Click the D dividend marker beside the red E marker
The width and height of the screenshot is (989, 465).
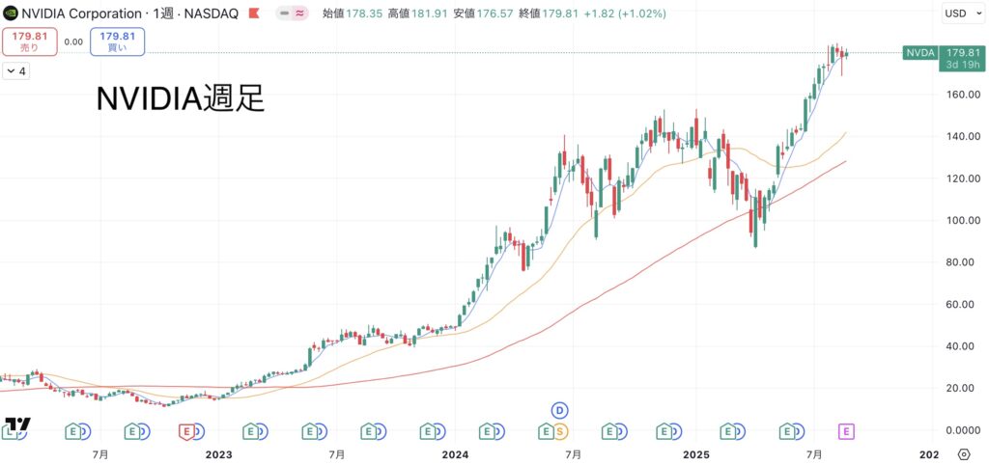click(x=199, y=431)
